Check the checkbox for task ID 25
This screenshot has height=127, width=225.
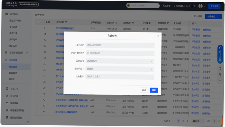click(x=38, y=40)
